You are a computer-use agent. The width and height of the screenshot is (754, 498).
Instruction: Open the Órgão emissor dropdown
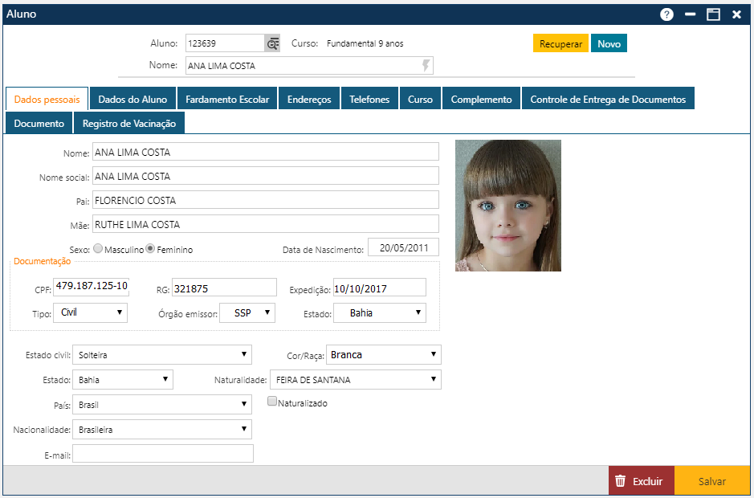click(x=248, y=312)
